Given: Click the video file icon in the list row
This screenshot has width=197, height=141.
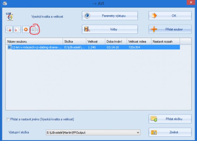Looking at the screenshot, I should tap(9, 47).
